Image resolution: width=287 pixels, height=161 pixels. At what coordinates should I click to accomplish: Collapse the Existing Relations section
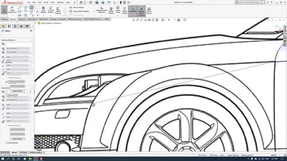(x=32, y=40)
